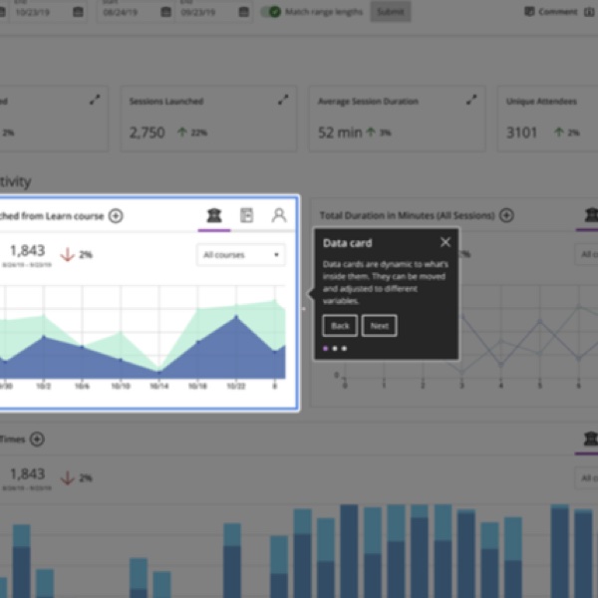The image size is (598, 598).
Task: Select the 3101 unique attendees value
Action: point(521,133)
